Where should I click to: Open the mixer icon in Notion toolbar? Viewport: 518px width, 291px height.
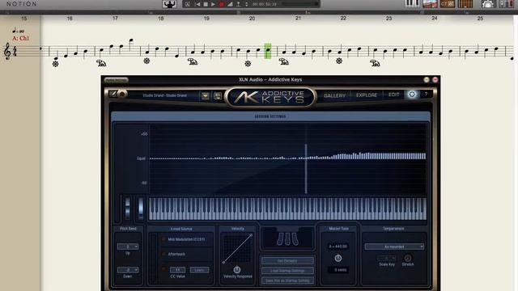click(x=506, y=3)
